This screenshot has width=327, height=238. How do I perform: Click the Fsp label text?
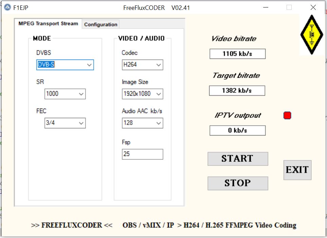tap(126, 142)
